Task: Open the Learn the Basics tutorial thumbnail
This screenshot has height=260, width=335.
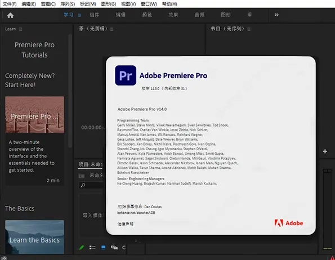Action: point(34,237)
